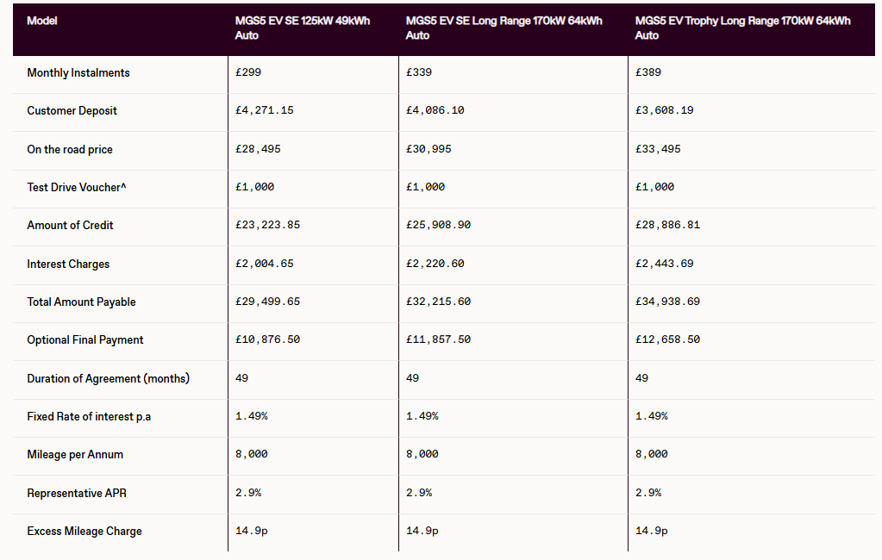Click the £4,086.10 deposit value
The height and width of the screenshot is (560, 882).
(435, 110)
